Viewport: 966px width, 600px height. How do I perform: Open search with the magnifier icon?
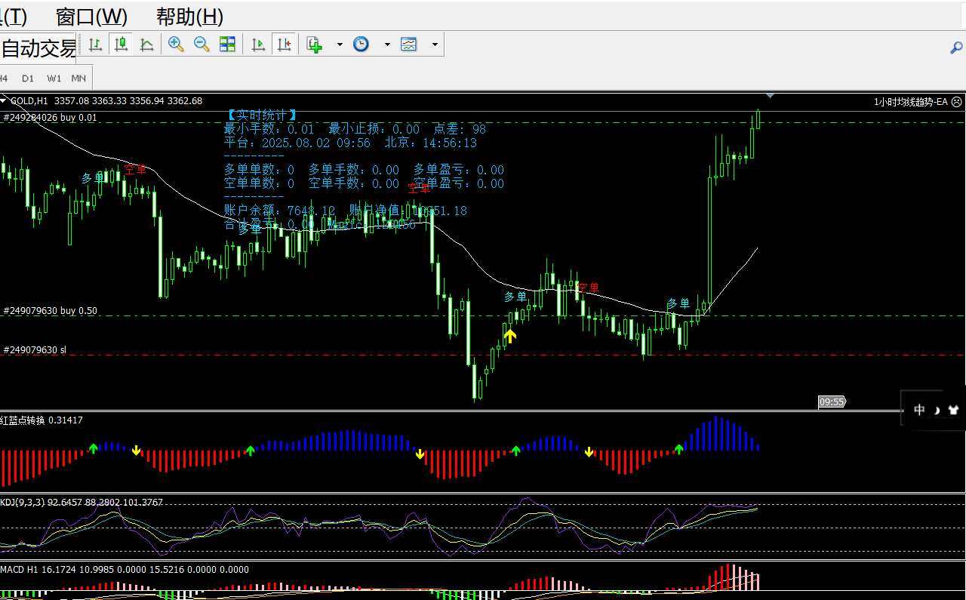click(955, 48)
